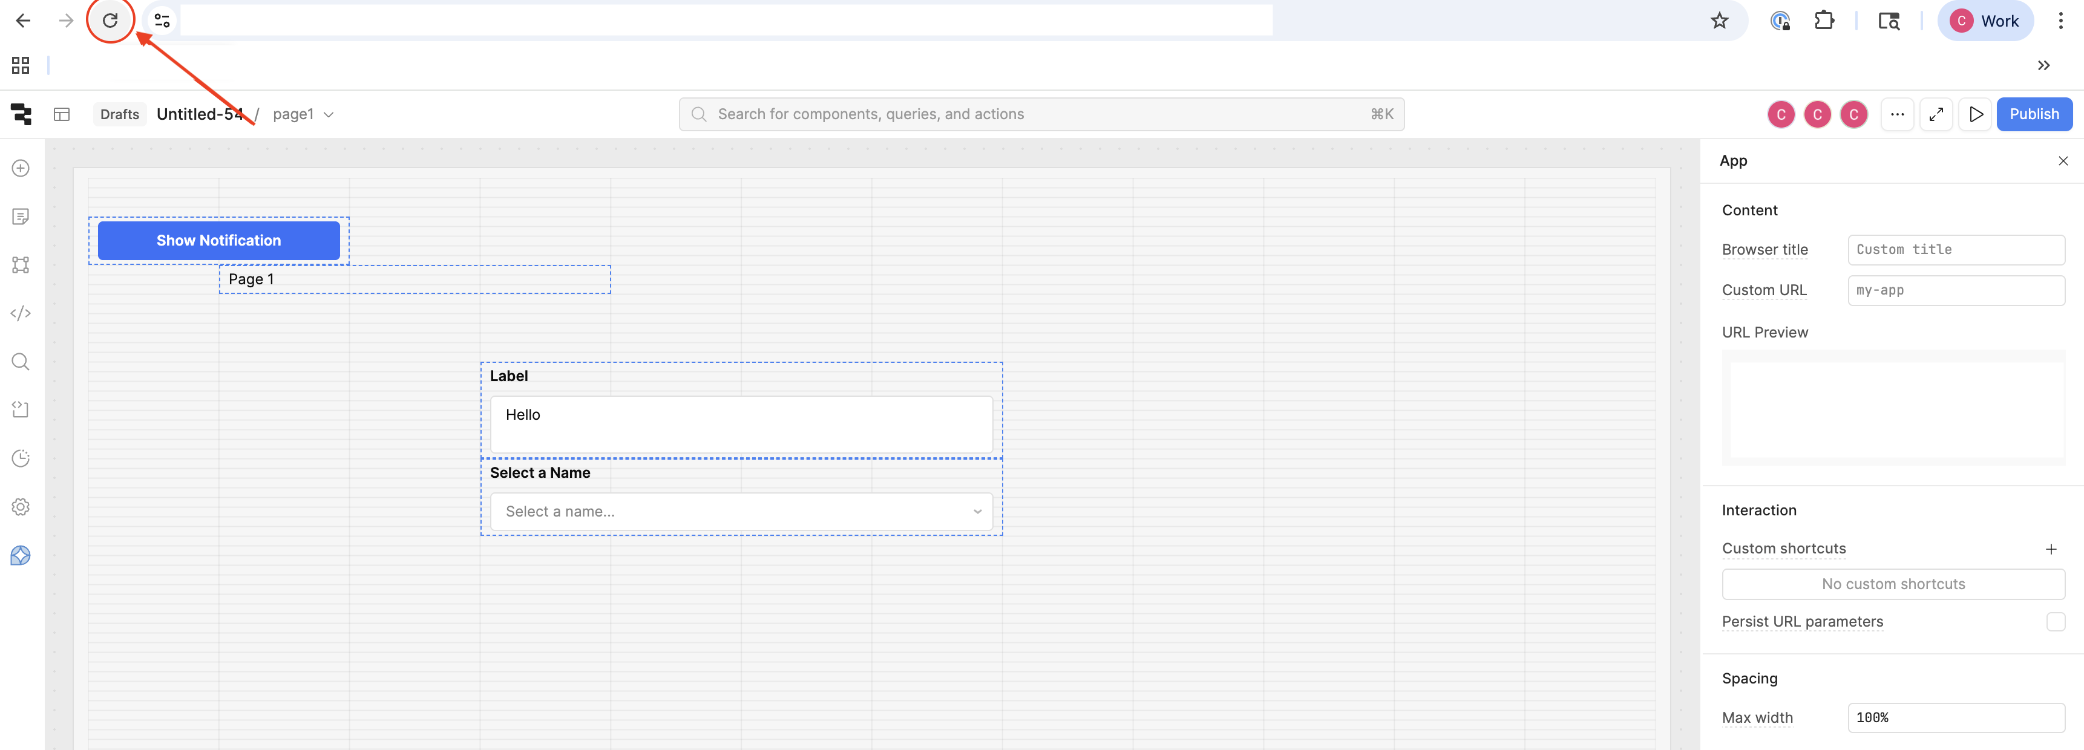This screenshot has height=750, width=2084.
Task: Expand the page1 dropdown chevron
Action: [x=329, y=115]
